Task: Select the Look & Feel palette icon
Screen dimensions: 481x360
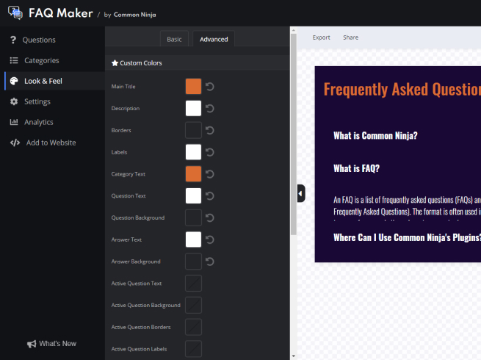Action: click(14, 81)
